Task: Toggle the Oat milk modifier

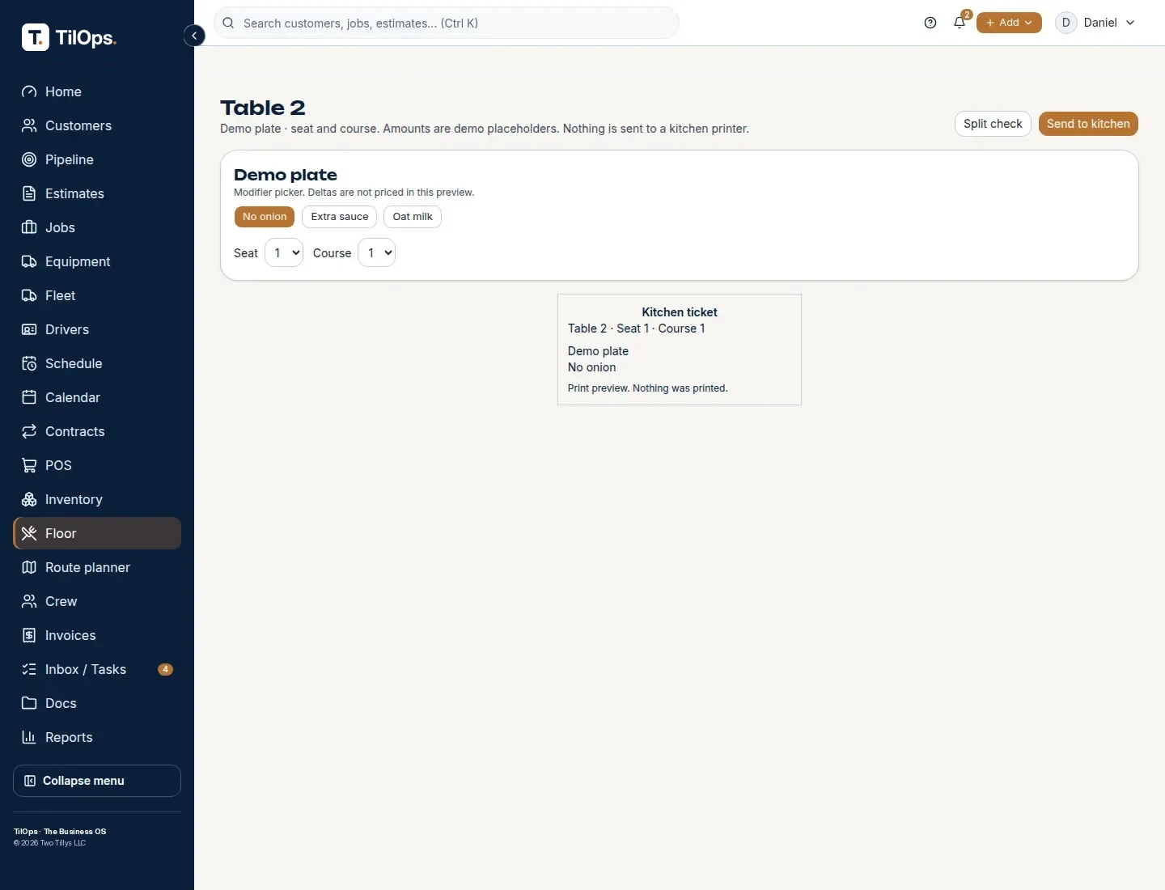Action: [413, 217]
